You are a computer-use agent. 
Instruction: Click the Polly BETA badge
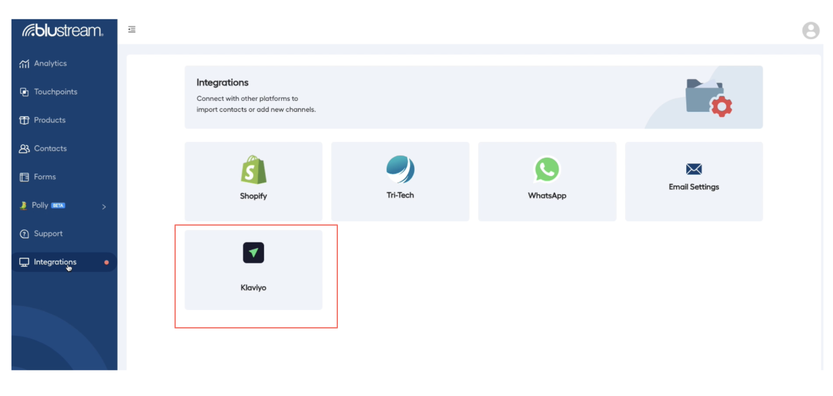click(x=58, y=206)
